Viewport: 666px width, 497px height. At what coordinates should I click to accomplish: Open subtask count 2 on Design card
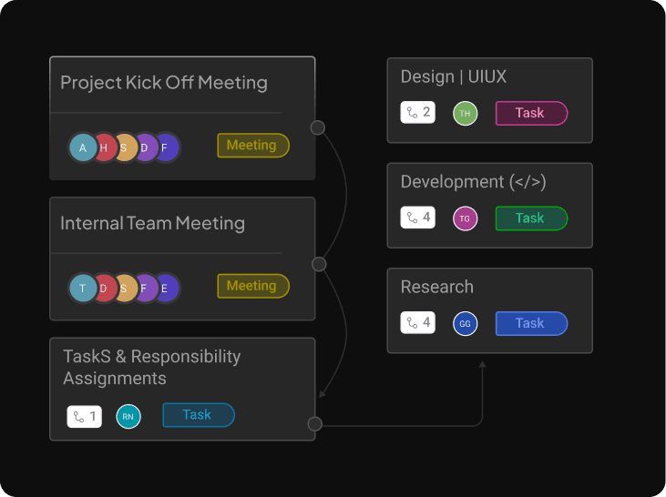(x=418, y=113)
